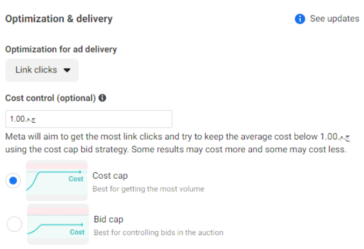This screenshot has height=249, width=364.
Task: Click the 'Cost' label inside Bid cap chart
Action: (x=77, y=232)
